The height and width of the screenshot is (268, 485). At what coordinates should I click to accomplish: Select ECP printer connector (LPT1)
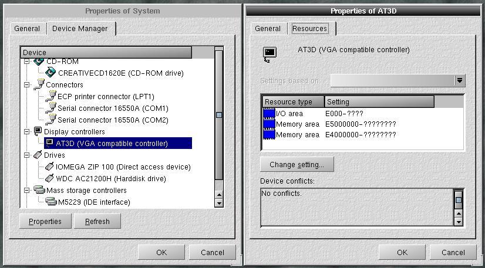point(106,97)
